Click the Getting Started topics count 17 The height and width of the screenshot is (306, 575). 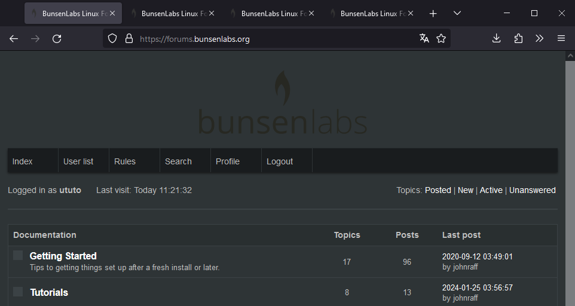347,262
